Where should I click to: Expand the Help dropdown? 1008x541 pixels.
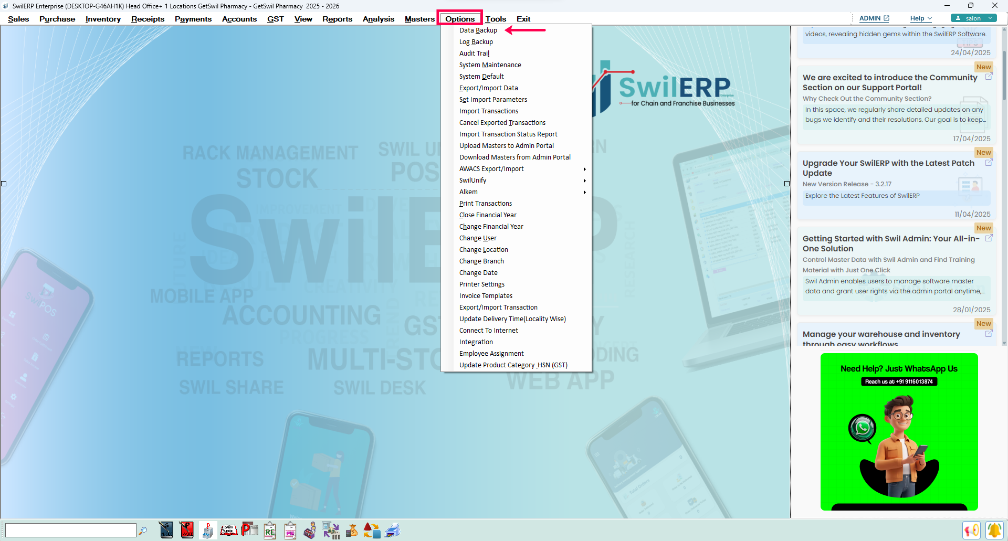pyautogui.click(x=921, y=18)
